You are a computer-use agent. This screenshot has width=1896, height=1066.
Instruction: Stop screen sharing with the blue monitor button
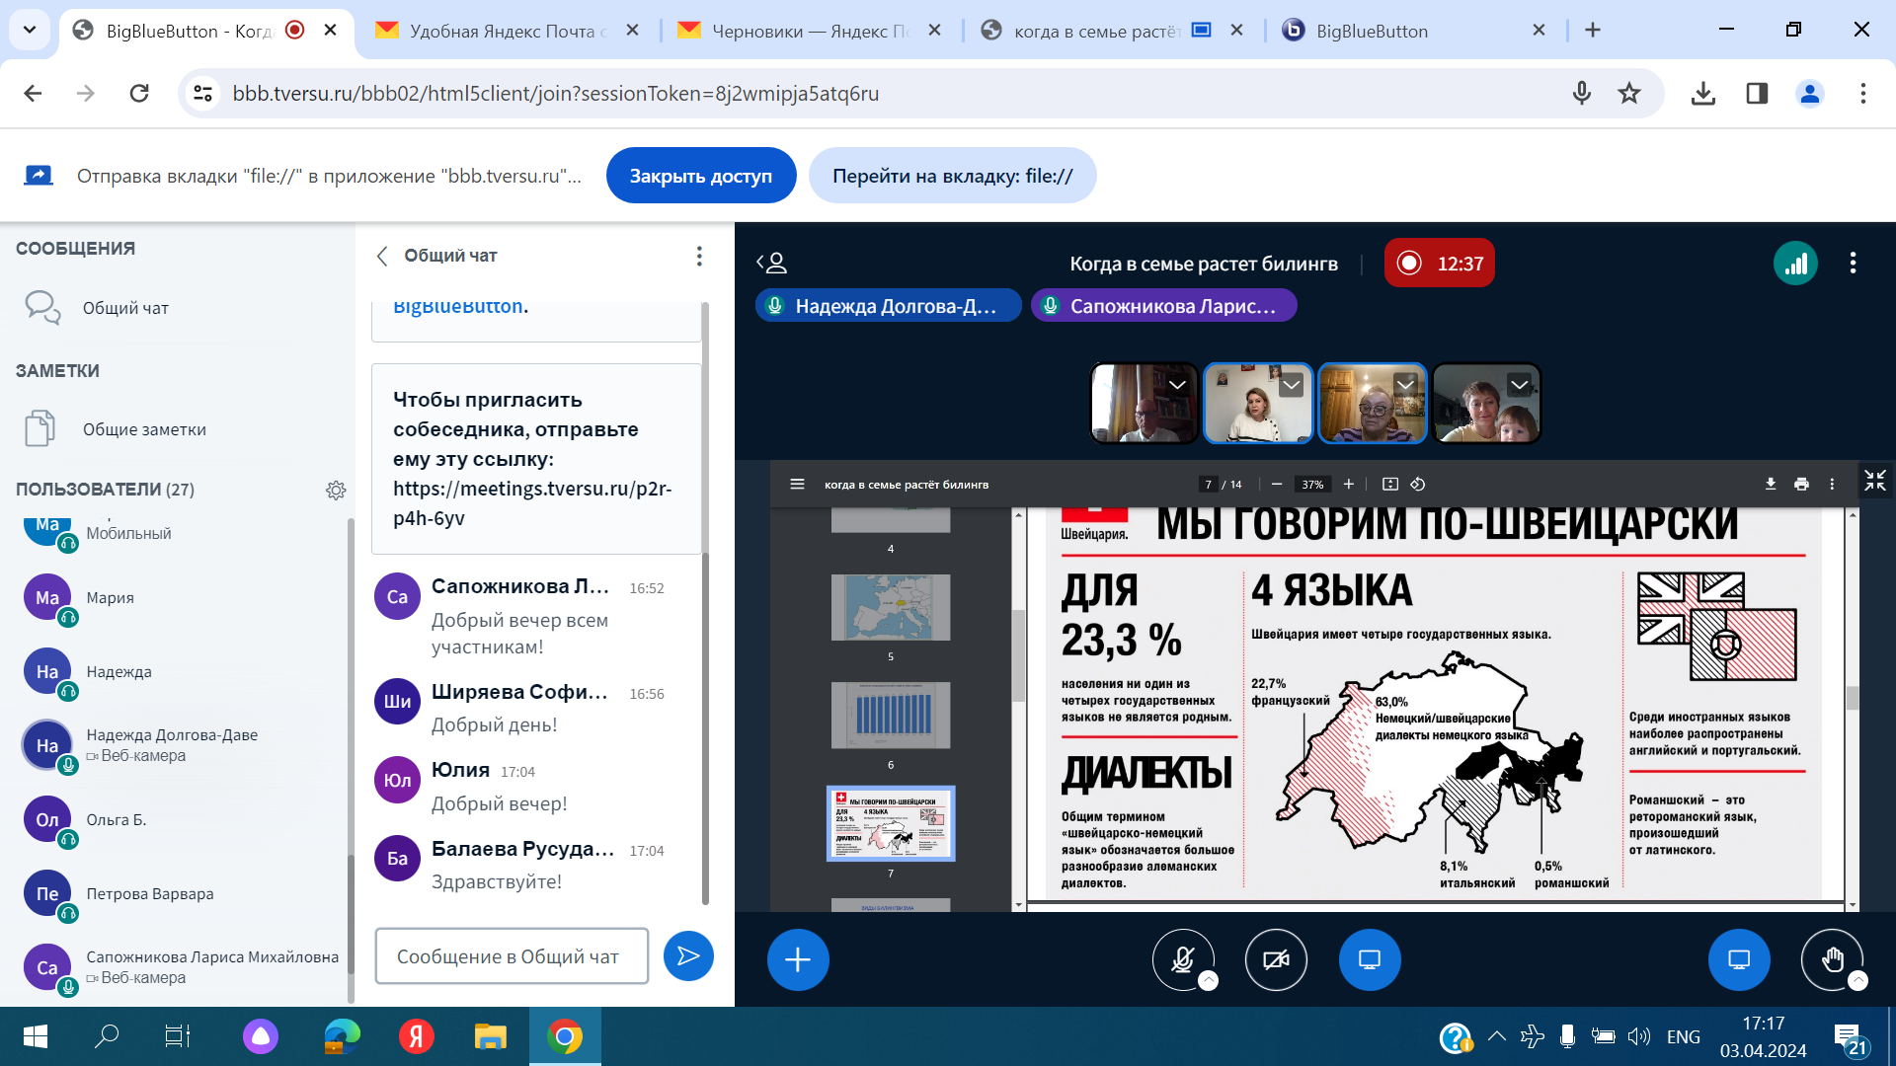1369,958
